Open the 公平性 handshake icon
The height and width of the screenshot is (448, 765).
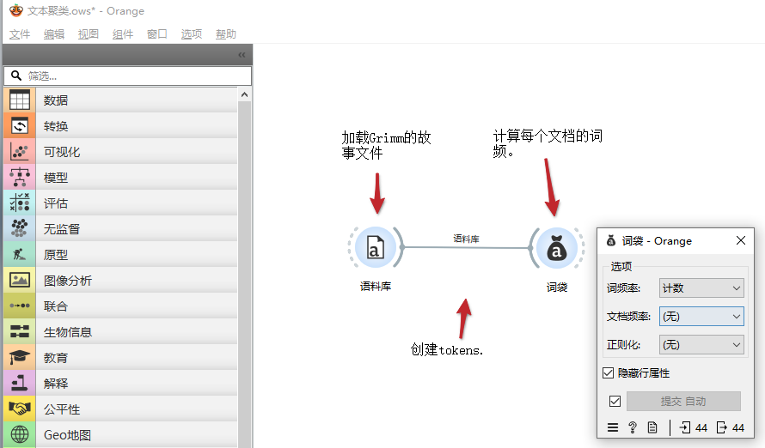coord(20,409)
